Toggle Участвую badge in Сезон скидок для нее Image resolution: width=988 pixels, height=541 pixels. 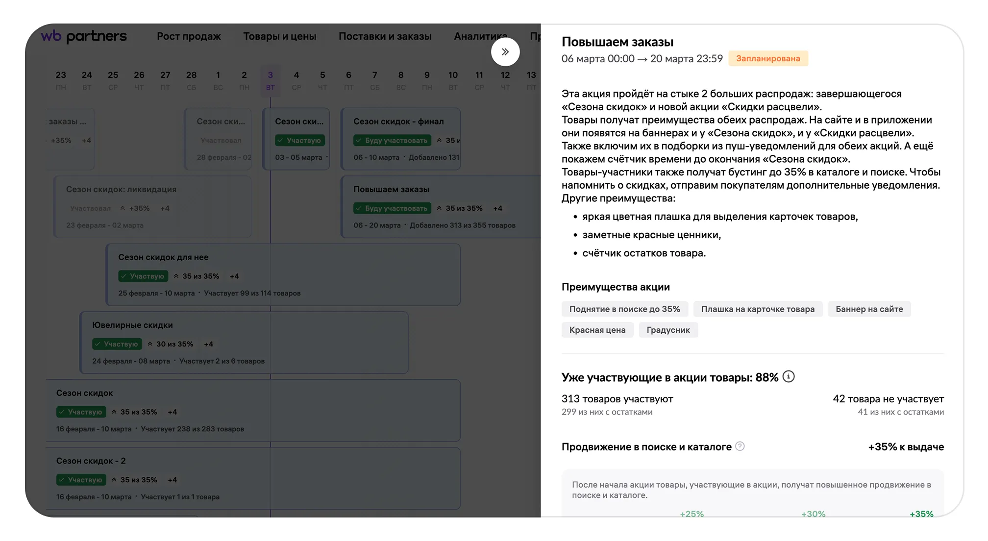[x=143, y=276]
